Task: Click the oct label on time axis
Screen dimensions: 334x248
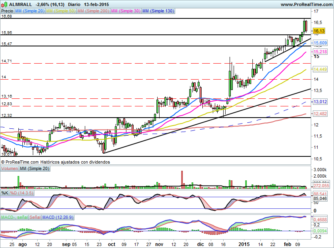Action: coord(112,244)
